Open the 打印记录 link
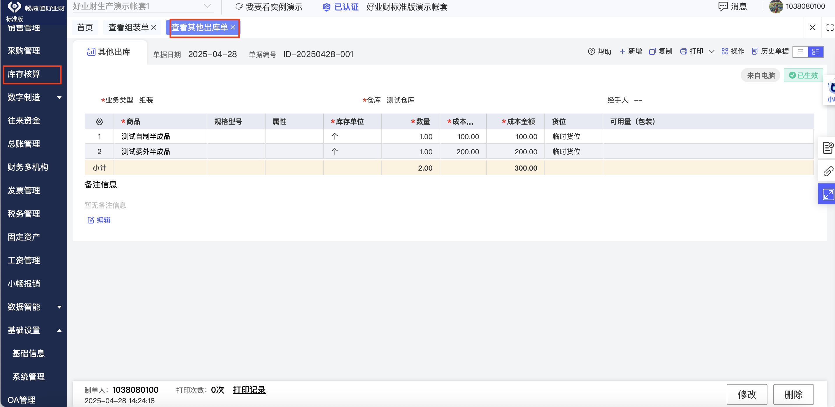835x407 pixels. [249, 390]
